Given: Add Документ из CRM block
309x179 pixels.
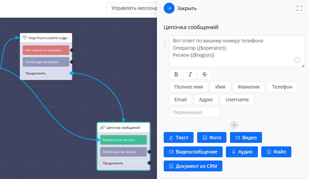Looking at the screenshot, I should tap(193, 166).
